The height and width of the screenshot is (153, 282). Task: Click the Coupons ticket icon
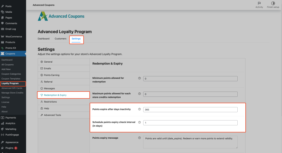2,54
